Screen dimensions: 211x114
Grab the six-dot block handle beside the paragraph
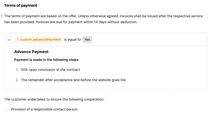tap(2, 16)
